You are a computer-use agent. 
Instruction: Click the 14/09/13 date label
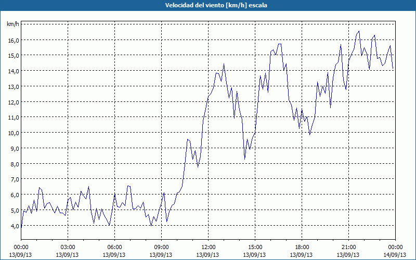click(395, 255)
